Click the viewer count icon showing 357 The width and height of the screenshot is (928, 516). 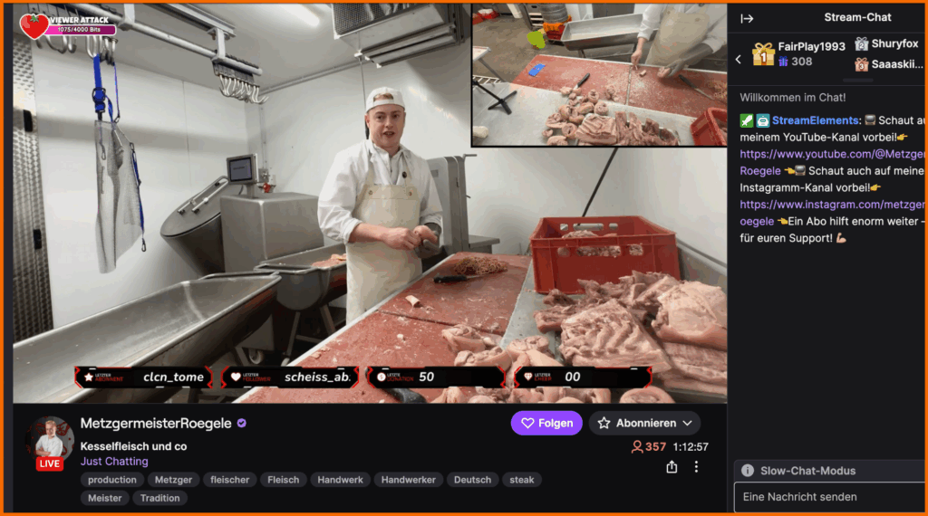pos(637,447)
